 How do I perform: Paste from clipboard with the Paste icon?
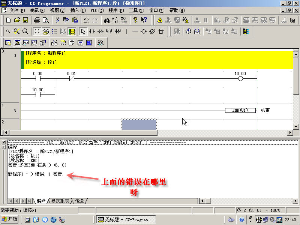click(x=75, y=20)
